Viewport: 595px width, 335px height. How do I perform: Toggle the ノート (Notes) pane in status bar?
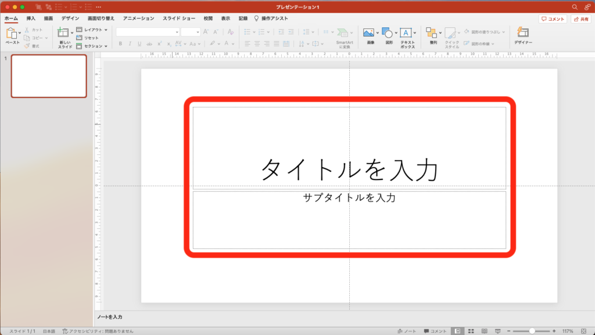407,330
